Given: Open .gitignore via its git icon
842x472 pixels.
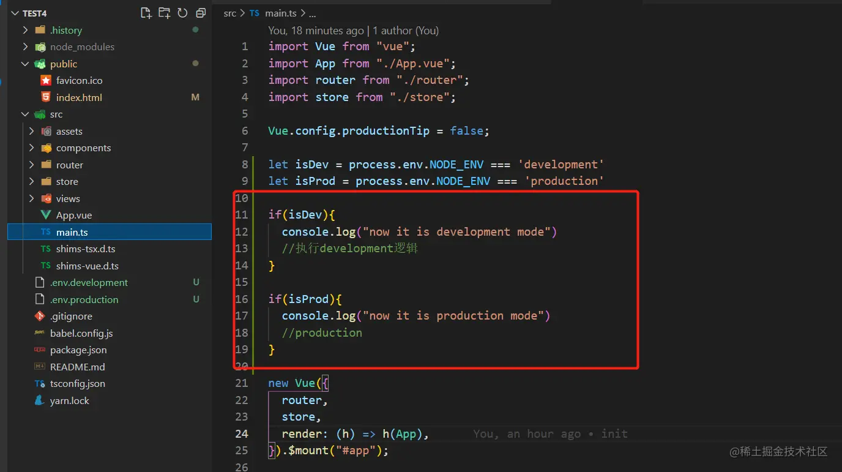Looking at the screenshot, I should point(40,316).
